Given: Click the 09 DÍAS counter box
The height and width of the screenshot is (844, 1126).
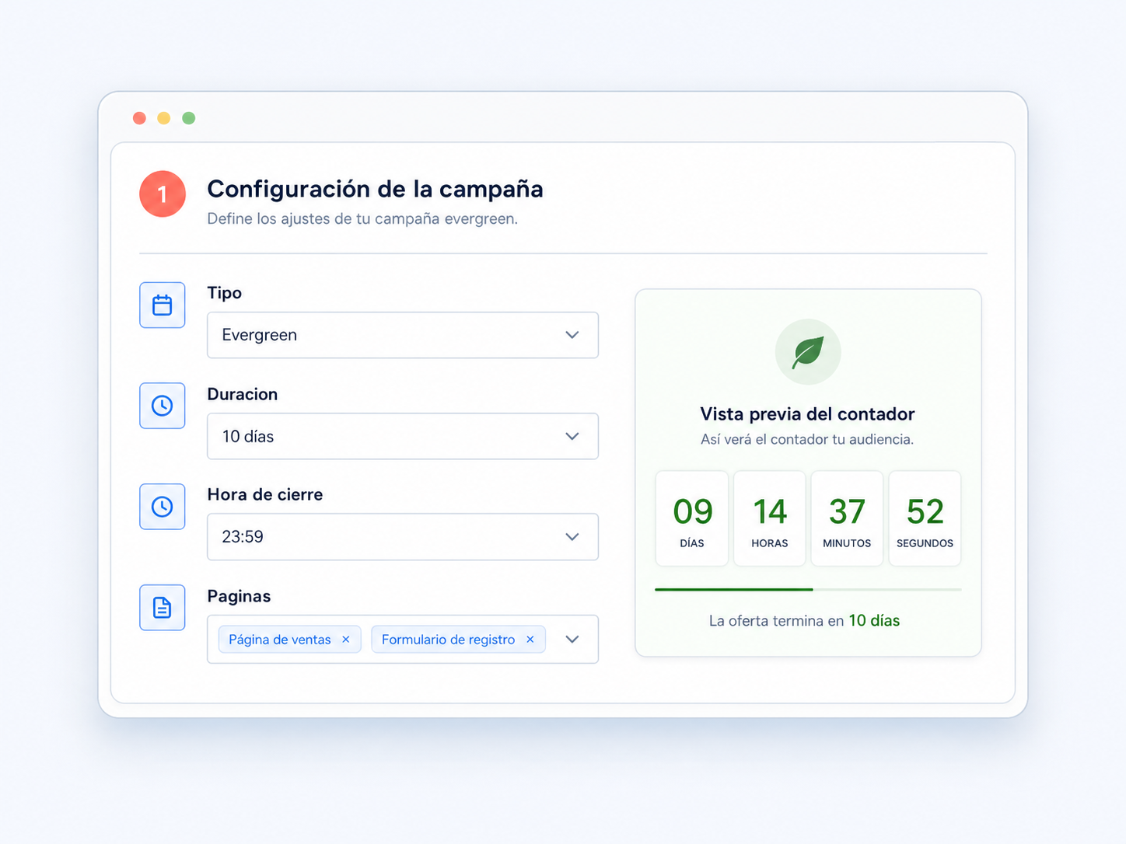Looking at the screenshot, I should (692, 518).
